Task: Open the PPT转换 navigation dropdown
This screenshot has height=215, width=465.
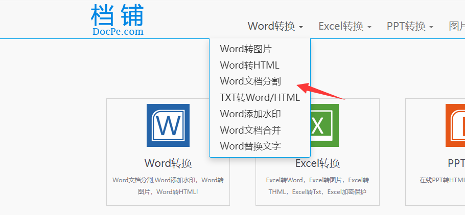Action: coord(410,27)
